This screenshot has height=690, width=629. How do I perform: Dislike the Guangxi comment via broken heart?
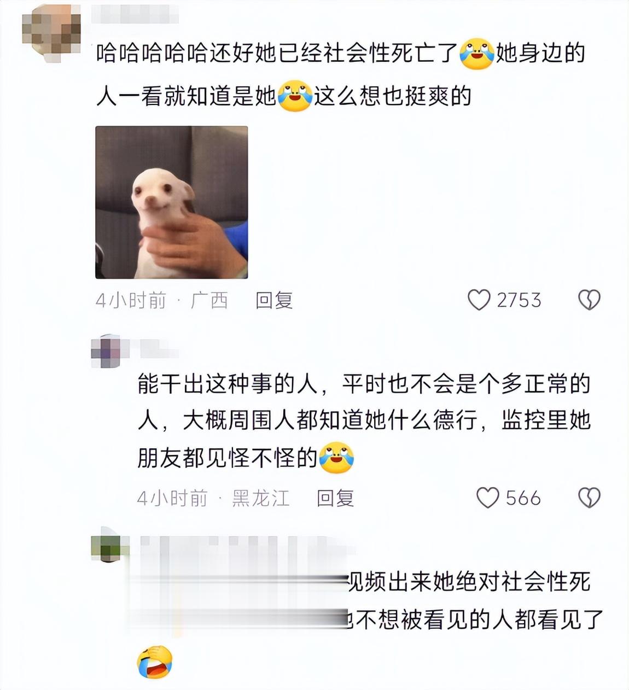tap(589, 300)
